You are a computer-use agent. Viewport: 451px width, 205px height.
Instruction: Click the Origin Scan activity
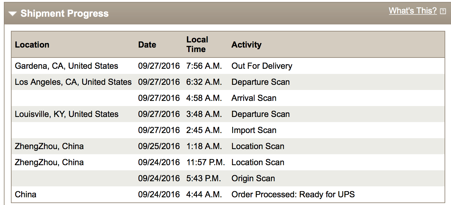point(253,178)
